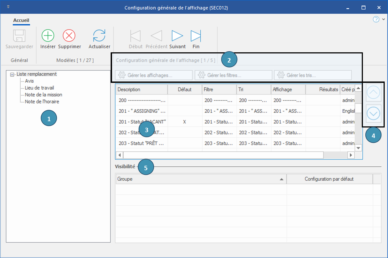Select Lieu de travail in the tree

39,88
